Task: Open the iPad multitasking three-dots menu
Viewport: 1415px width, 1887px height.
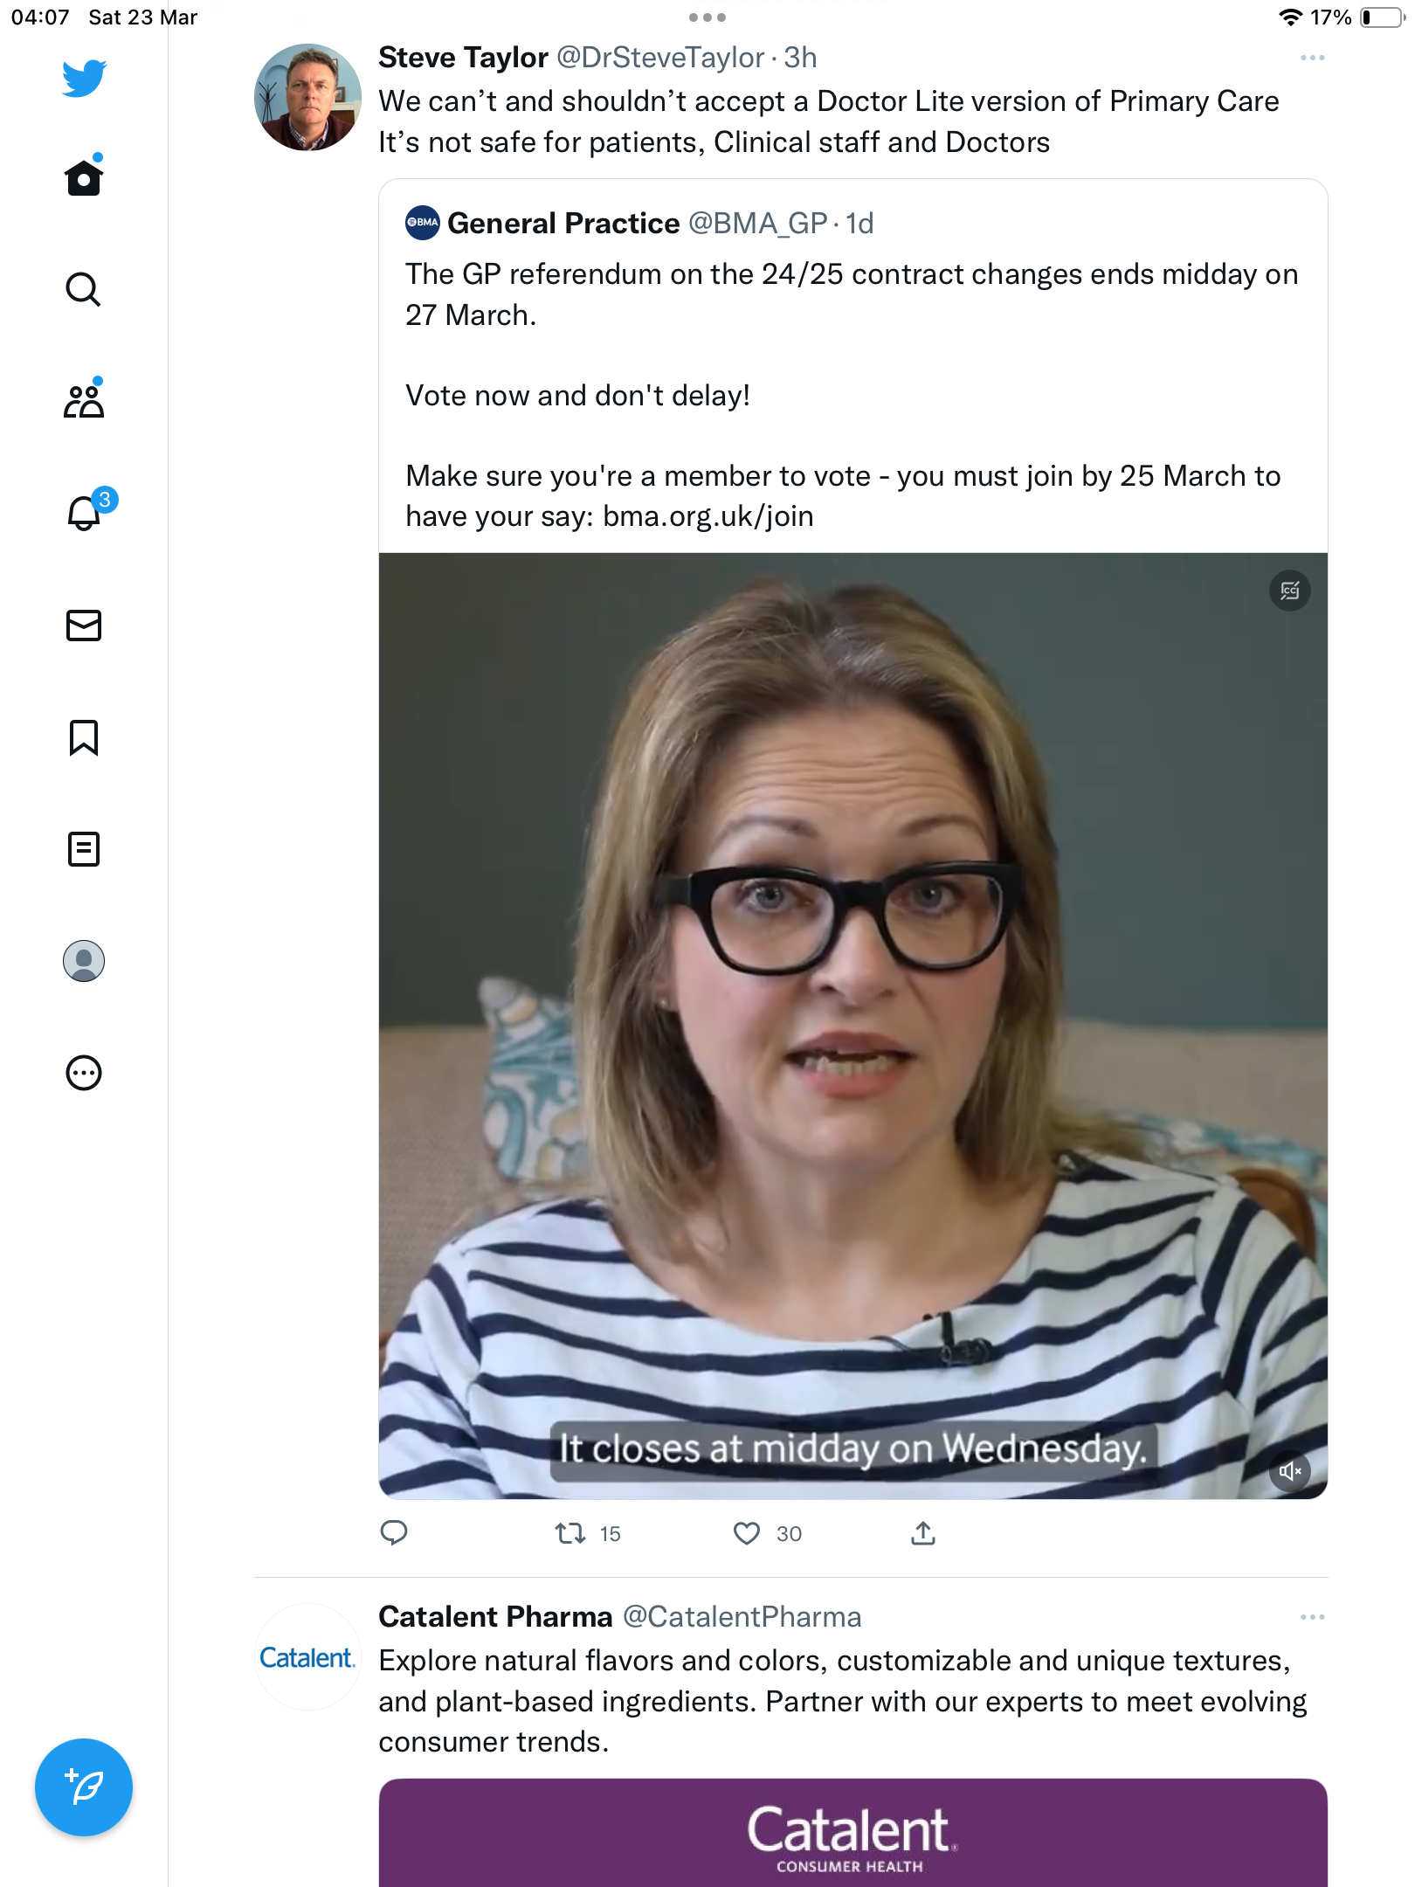Action: point(707,17)
